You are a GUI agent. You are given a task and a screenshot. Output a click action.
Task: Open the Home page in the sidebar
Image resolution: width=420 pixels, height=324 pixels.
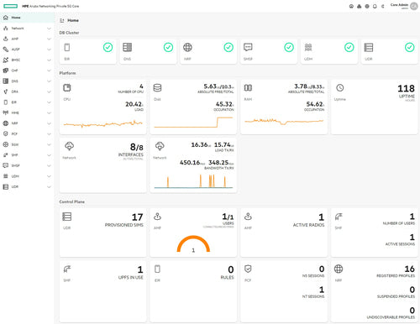[27, 18]
